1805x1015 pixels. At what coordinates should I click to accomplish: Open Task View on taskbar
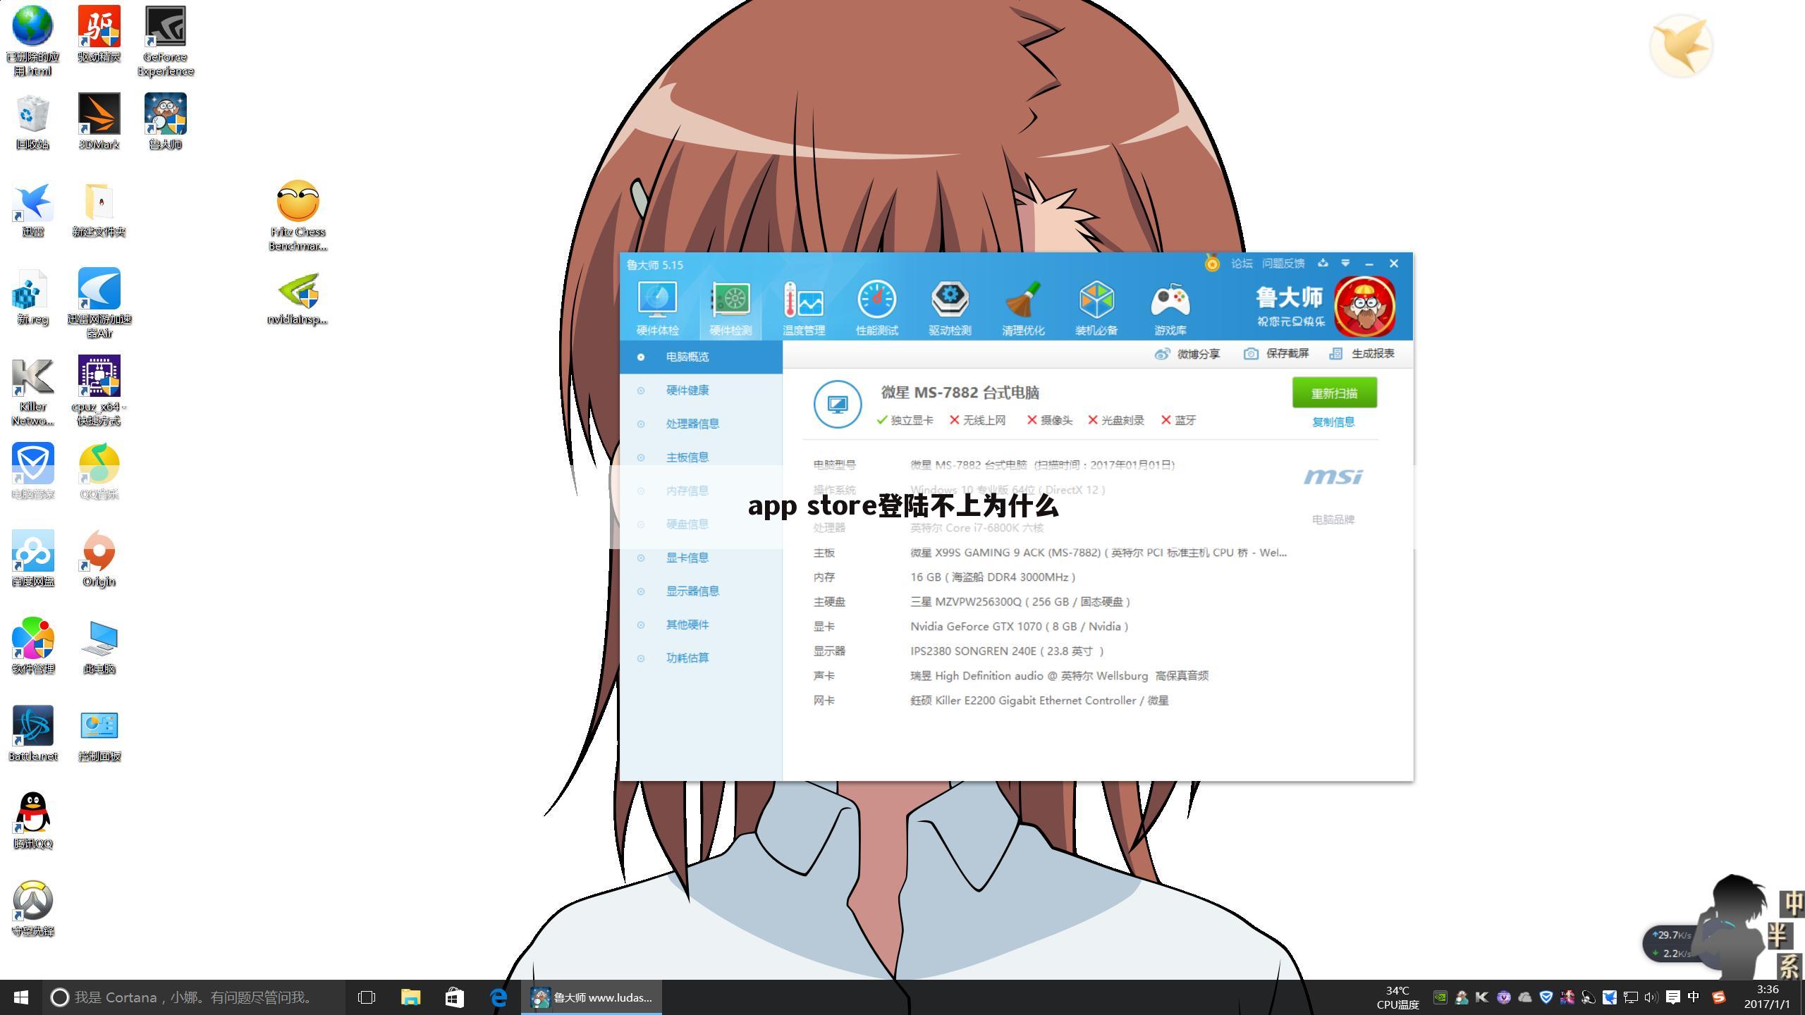point(367,997)
